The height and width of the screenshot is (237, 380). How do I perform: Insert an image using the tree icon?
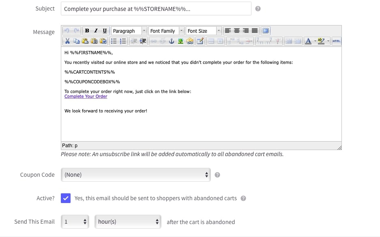(x=180, y=41)
